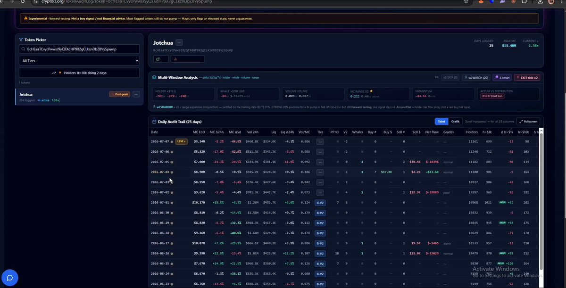Click the dash button beside the Jotchua title

179,42
